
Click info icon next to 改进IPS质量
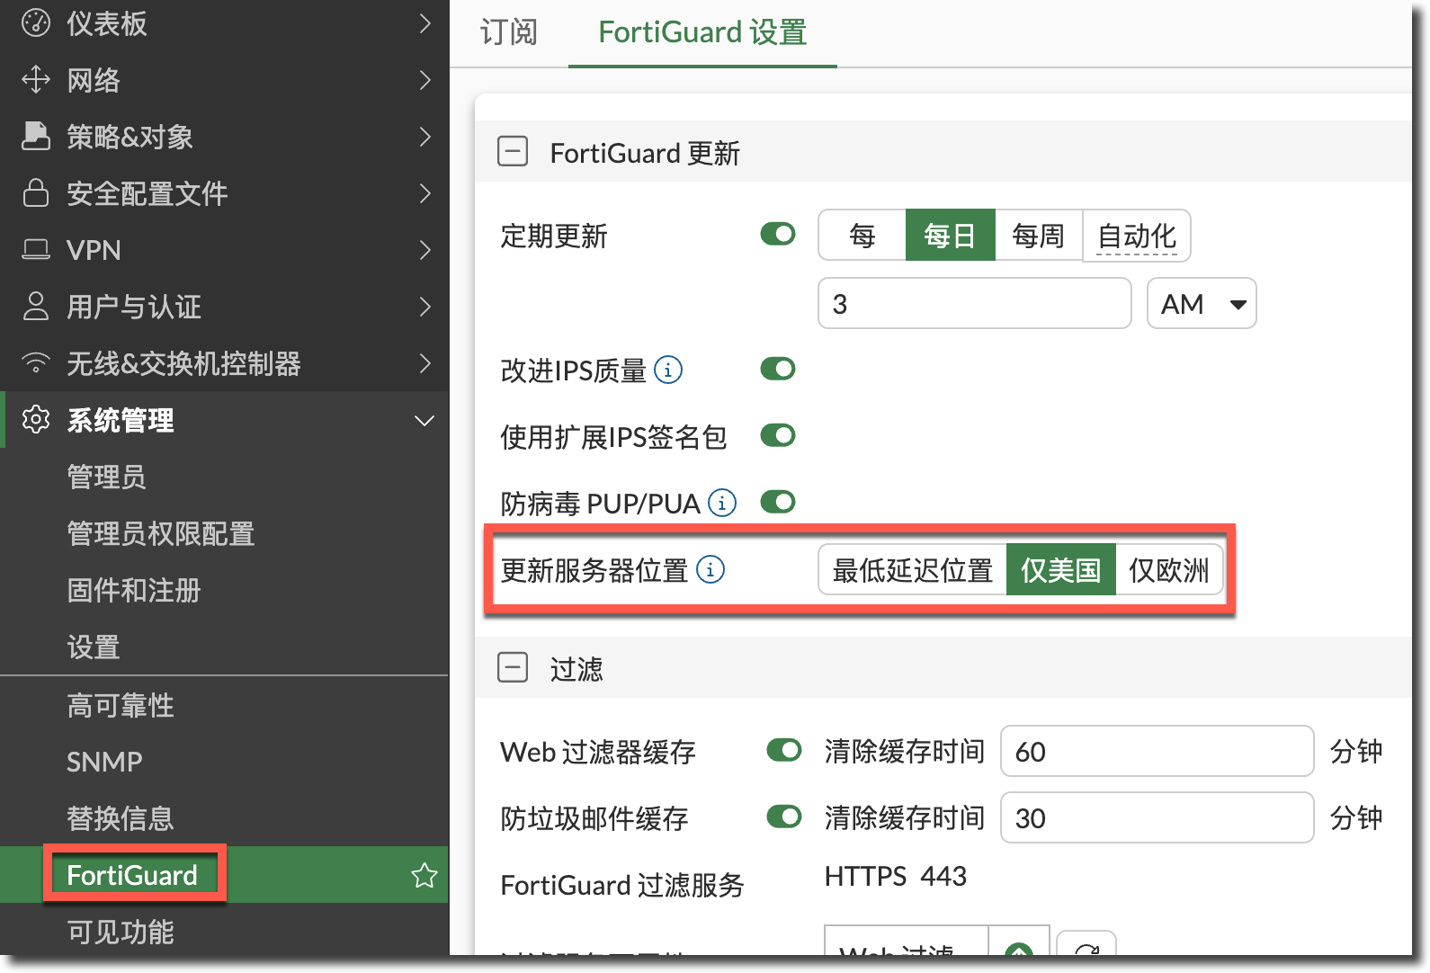click(x=668, y=370)
